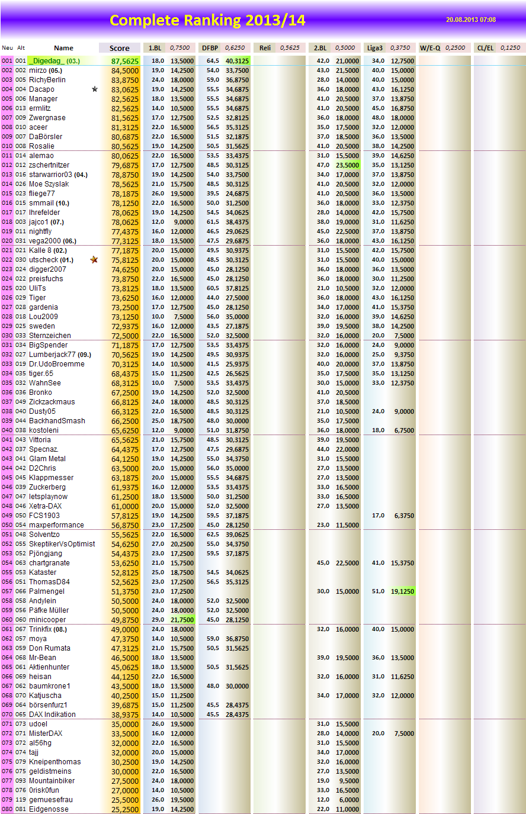Viewport: 526px width, 814px height.
Task: Click minicooper's score 49,8750
Action: [125, 620]
